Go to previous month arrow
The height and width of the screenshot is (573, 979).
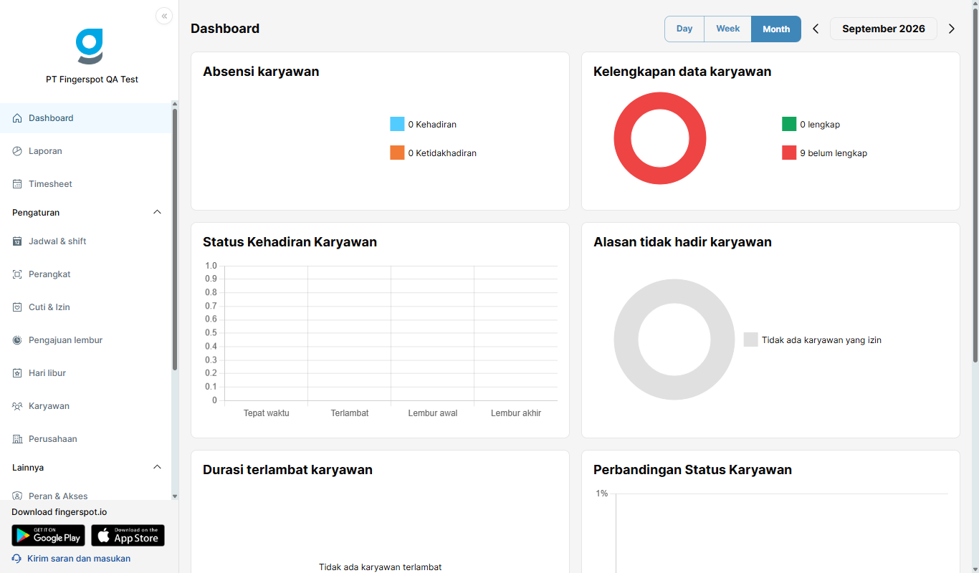tap(816, 29)
